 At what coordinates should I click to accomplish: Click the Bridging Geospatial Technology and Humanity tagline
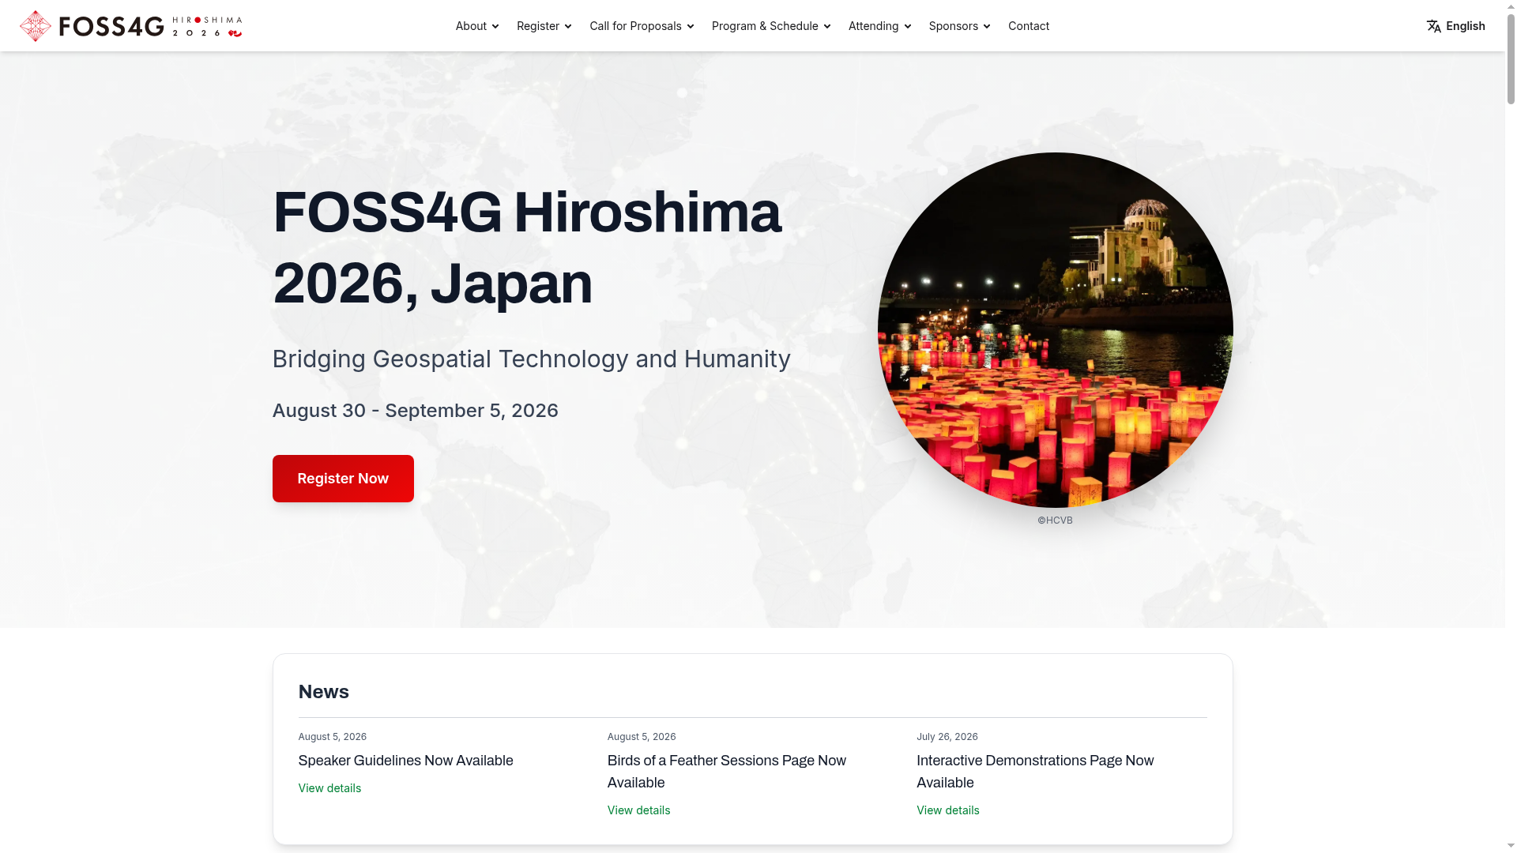pyautogui.click(x=531, y=359)
